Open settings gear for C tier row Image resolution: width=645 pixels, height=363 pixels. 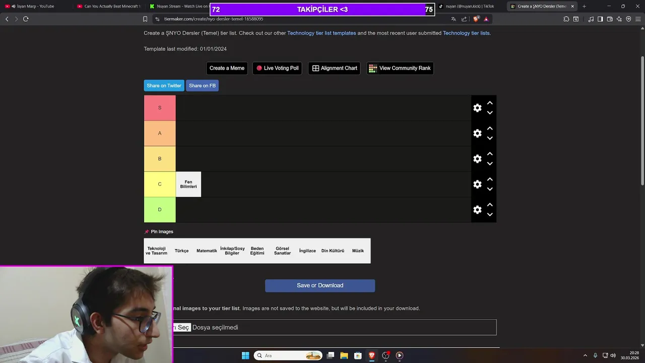(477, 184)
